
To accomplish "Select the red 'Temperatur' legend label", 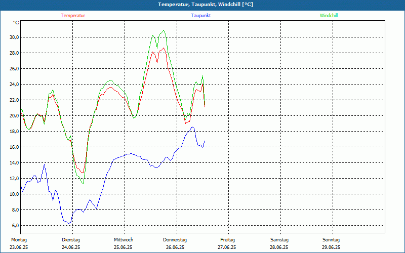I will [73, 16].
